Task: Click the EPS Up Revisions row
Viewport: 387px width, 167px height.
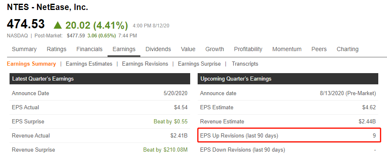Action: (x=289, y=135)
